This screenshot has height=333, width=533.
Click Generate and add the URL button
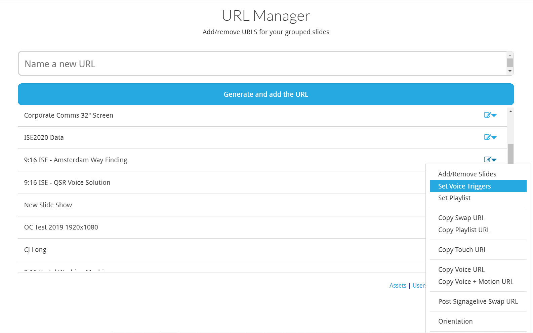tap(266, 94)
